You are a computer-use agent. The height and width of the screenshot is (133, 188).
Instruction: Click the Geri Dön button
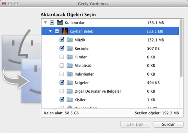135,124
